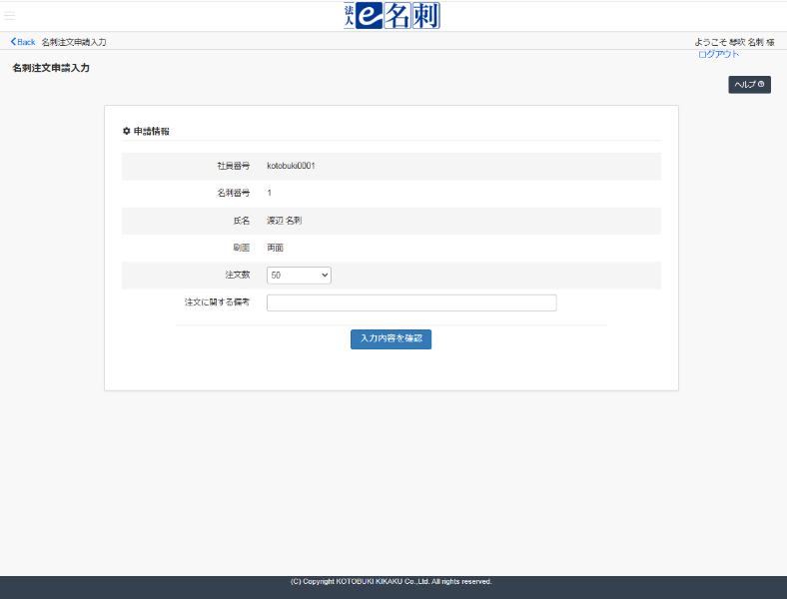Screen dimensions: 787x599
Task: Click the ログアウト link
Action: [718, 54]
